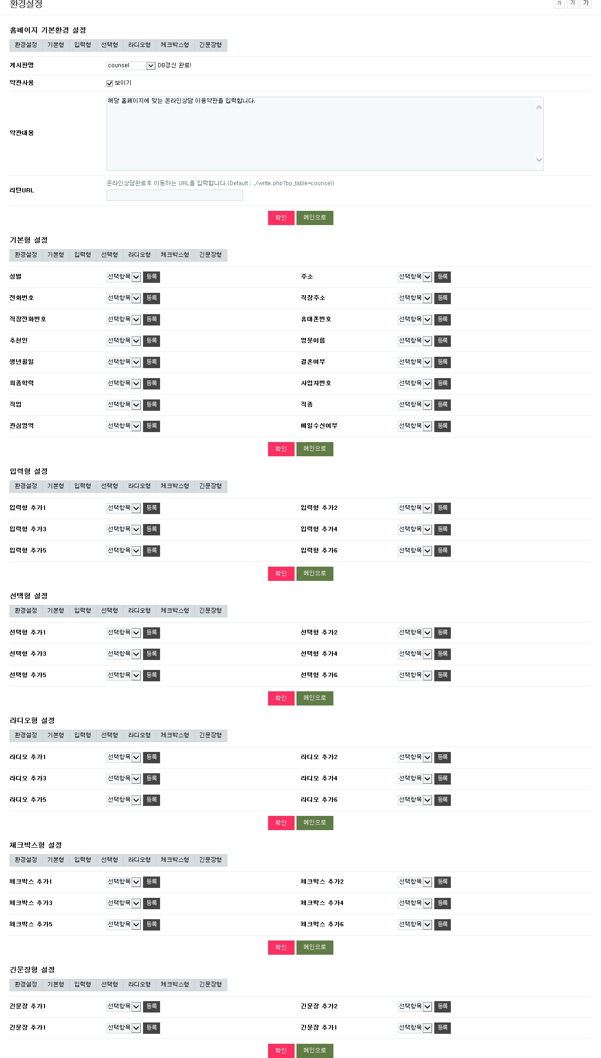The image size is (601, 1058).
Task: Click the smallest 가 font size icon
Action: tap(559, 3)
